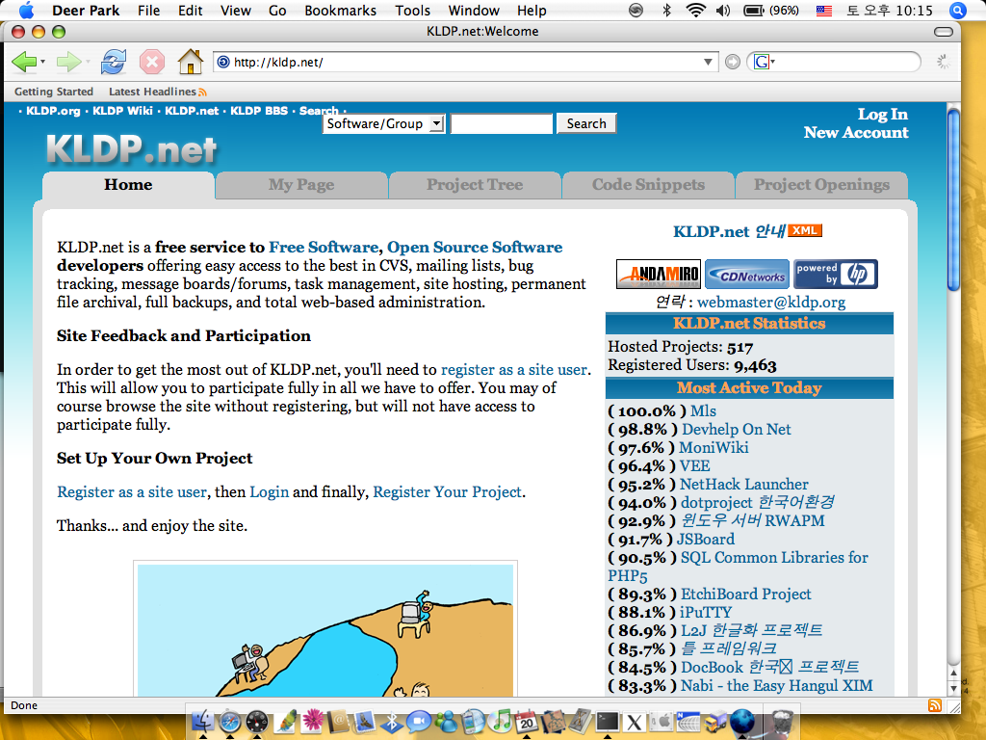Open the Forward button history arrow

pyautogui.click(x=88, y=62)
